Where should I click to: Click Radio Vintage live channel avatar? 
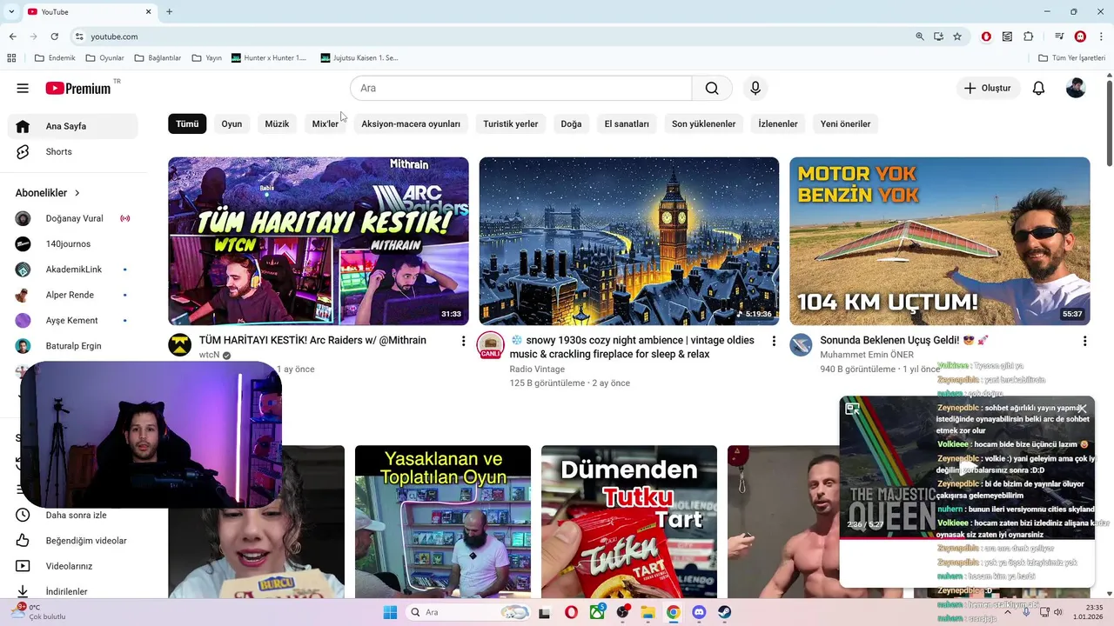[491, 344]
